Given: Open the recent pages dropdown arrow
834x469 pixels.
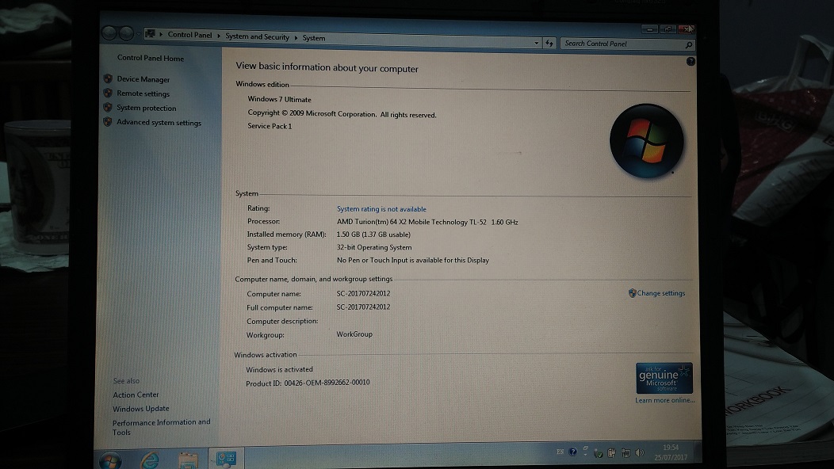Looking at the screenshot, I should click(x=138, y=34).
